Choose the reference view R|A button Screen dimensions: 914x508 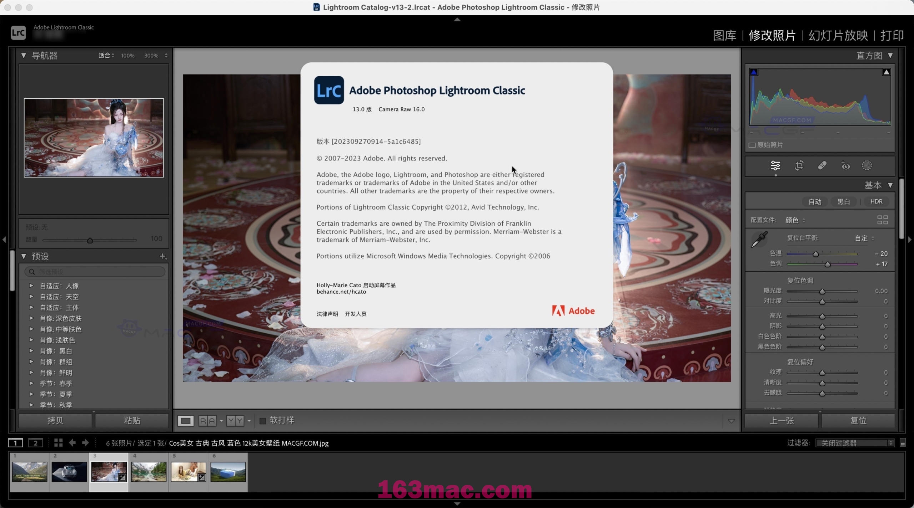pos(207,421)
